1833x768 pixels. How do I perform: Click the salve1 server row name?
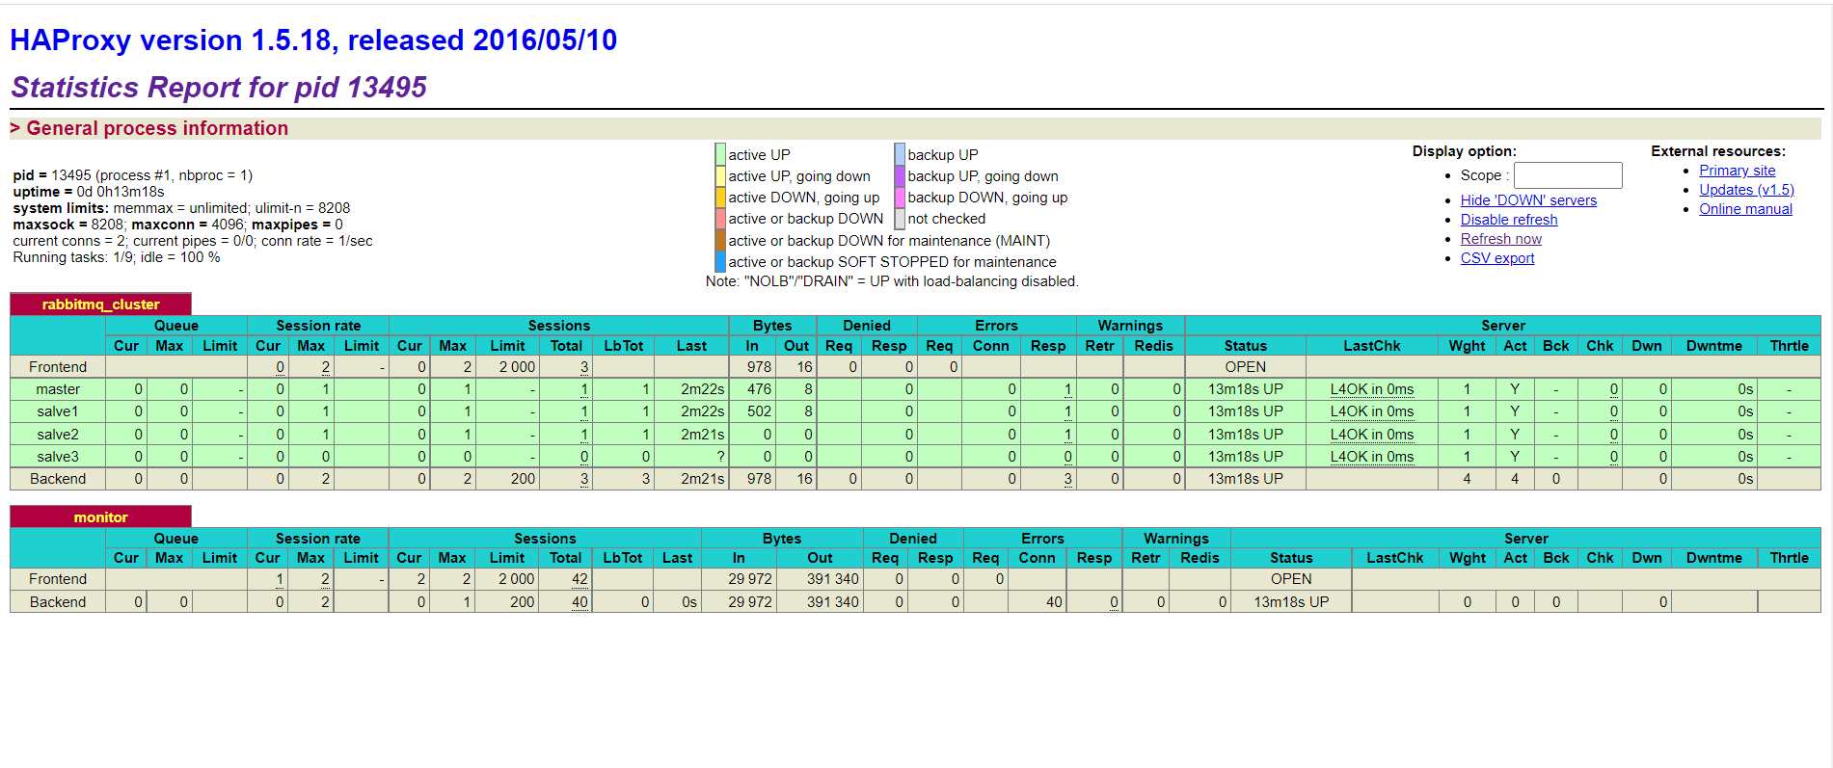pos(58,411)
